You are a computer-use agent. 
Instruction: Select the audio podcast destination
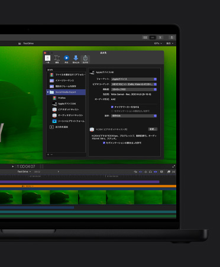(x=66, y=115)
